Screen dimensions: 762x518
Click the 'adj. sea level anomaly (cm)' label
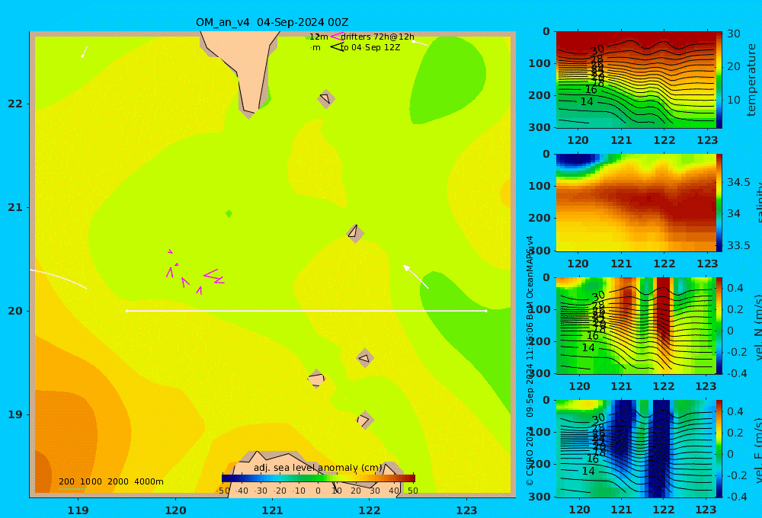coord(319,468)
